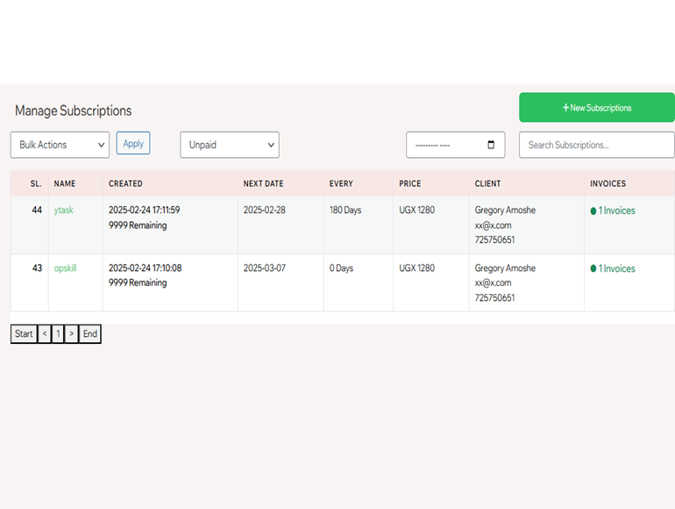Click xx@x.com email in row 44
Screen dimensions: 675x509
(x=493, y=226)
